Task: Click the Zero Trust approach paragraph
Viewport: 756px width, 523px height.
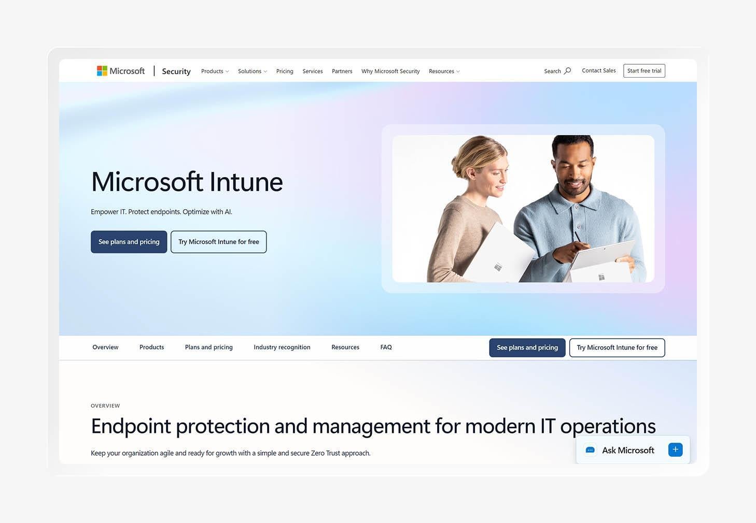Action: (x=231, y=453)
